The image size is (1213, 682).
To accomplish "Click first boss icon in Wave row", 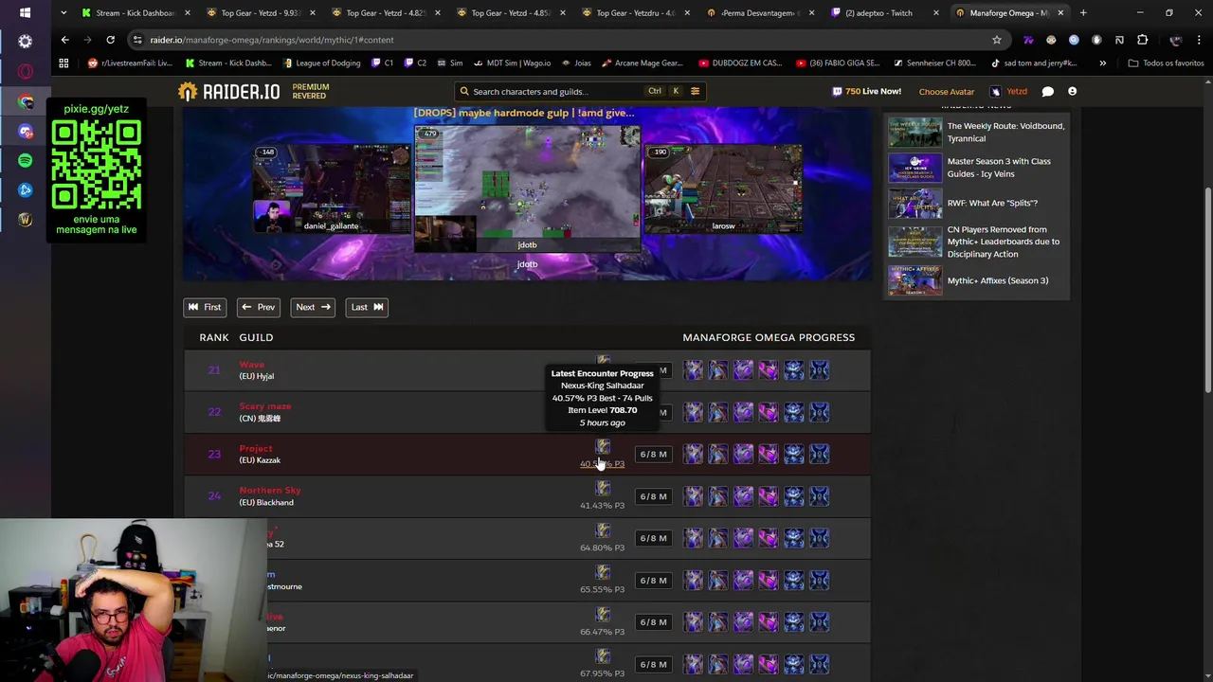I will coord(694,370).
